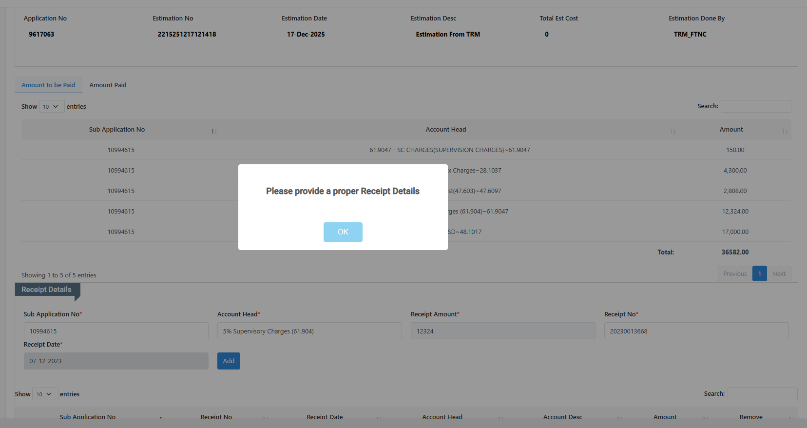Sort receipts table by Receipt No
Image resolution: width=807 pixels, height=428 pixels.
tap(216, 417)
